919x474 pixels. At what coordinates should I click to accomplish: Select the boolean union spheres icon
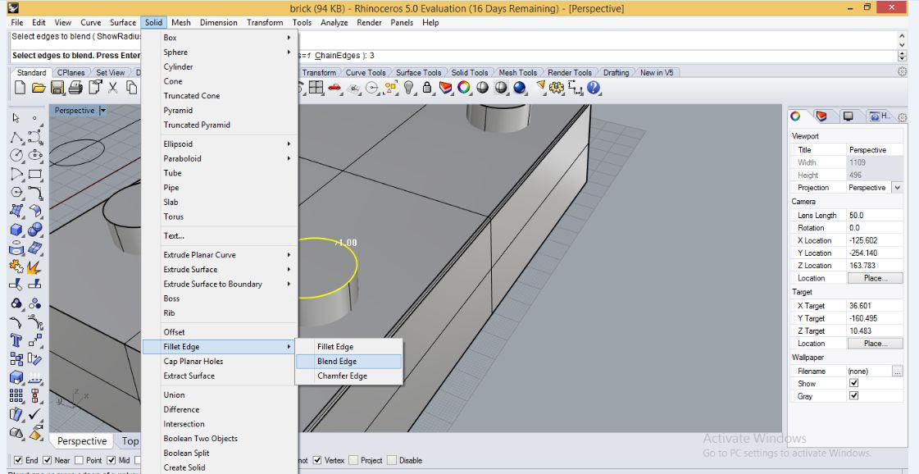click(x=35, y=230)
